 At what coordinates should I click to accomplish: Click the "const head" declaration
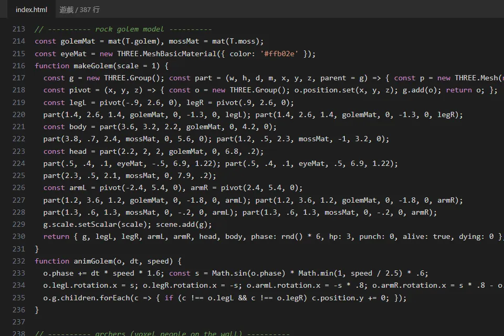65,151
